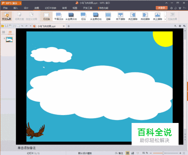This screenshot has height=155, width=188.
Task: Switch to Slide Sorter view in the status bar
Action: coord(133,153)
